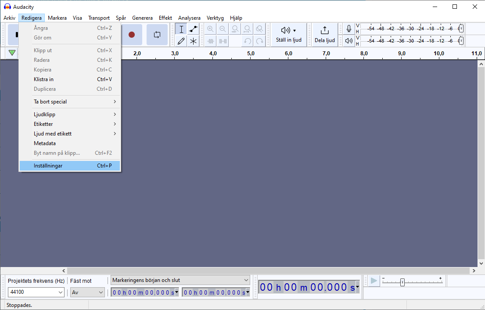Click the Zoom In magnifier icon
The image size is (485, 310).
[x=210, y=29]
